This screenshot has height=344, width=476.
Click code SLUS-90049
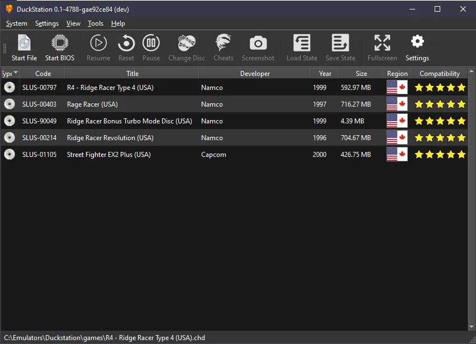[x=39, y=121]
